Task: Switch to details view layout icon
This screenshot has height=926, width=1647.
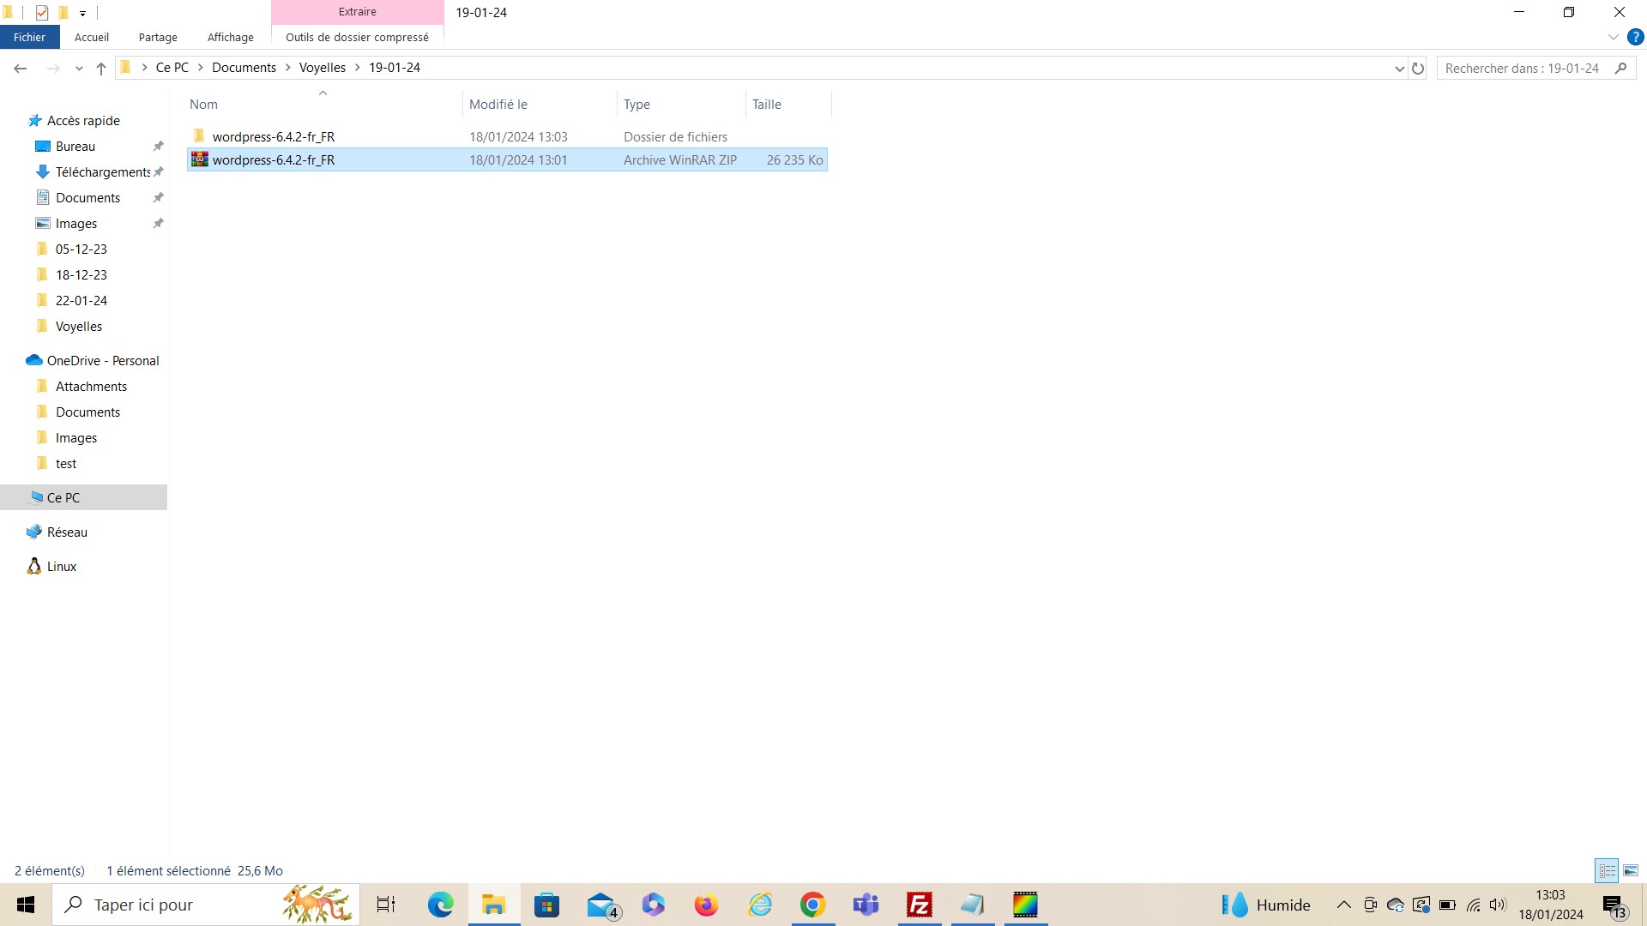Action: 1607,870
